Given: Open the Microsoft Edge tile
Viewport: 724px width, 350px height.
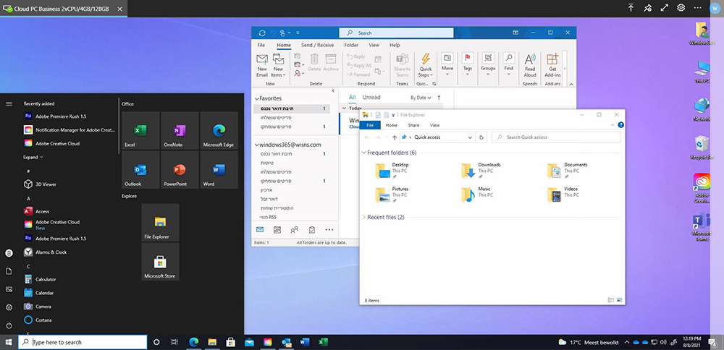Looking at the screenshot, I should [x=219, y=130].
